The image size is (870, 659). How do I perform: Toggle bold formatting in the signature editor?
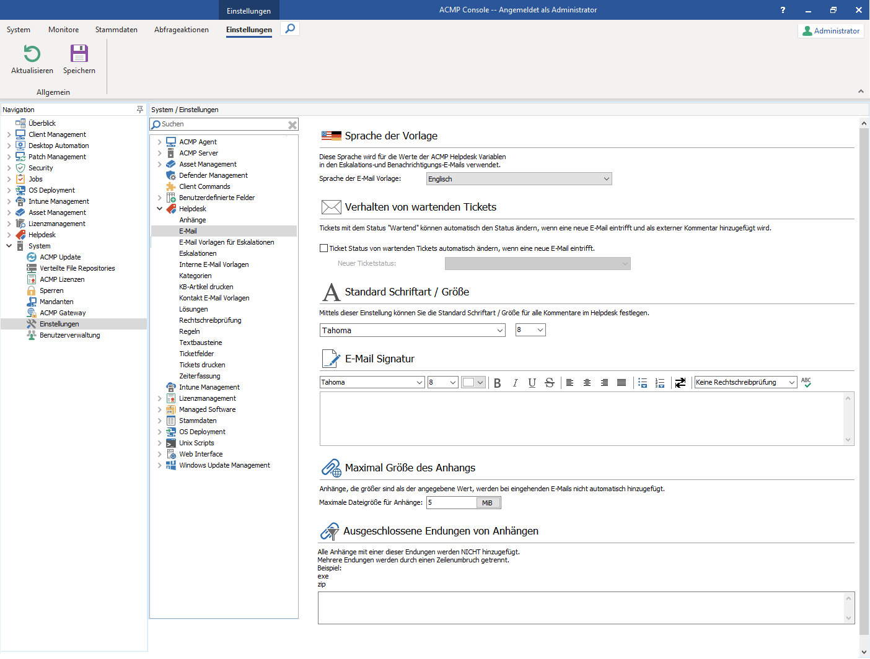(x=498, y=382)
